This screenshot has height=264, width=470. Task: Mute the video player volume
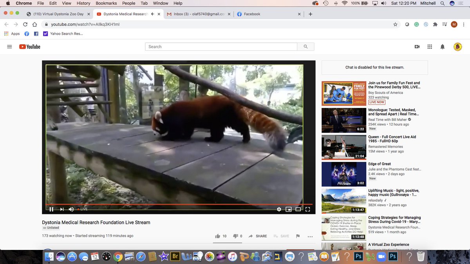click(x=71, y=209)
